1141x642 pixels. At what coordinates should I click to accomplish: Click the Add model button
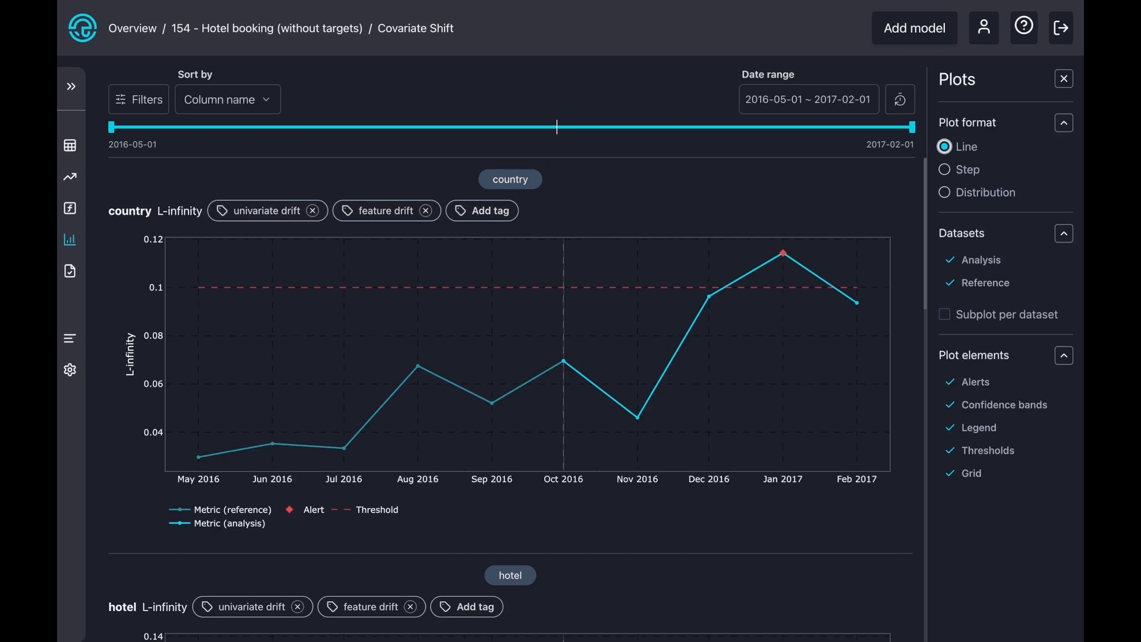click(x=914, y=28)
